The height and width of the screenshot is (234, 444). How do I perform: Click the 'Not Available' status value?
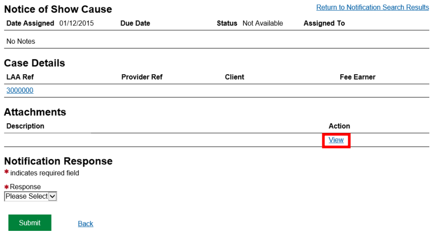(262, 24)
